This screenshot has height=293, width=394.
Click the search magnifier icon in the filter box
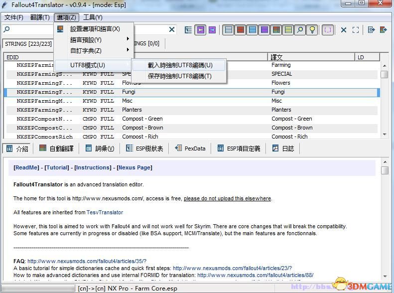[6, 29]
